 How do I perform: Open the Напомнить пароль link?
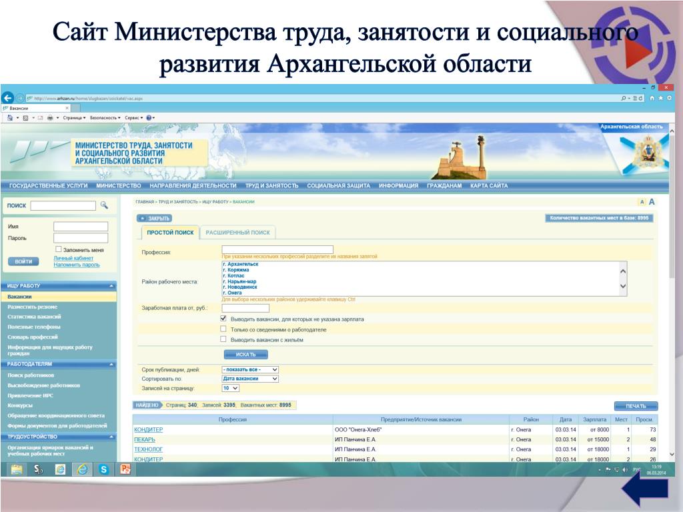pos(76,265)
